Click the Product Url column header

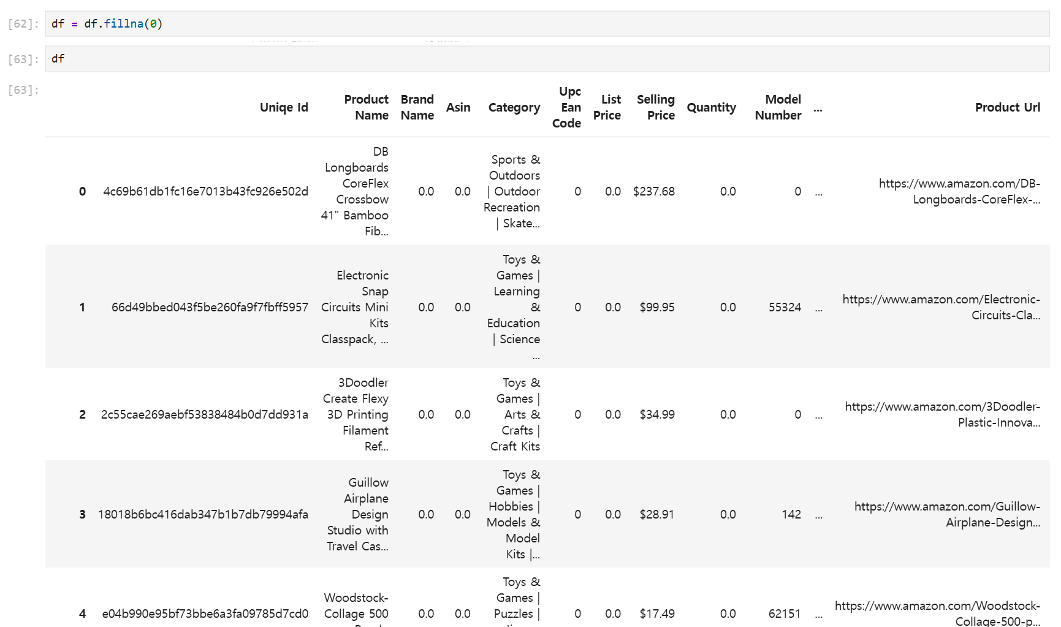[x=1007, y=107]
